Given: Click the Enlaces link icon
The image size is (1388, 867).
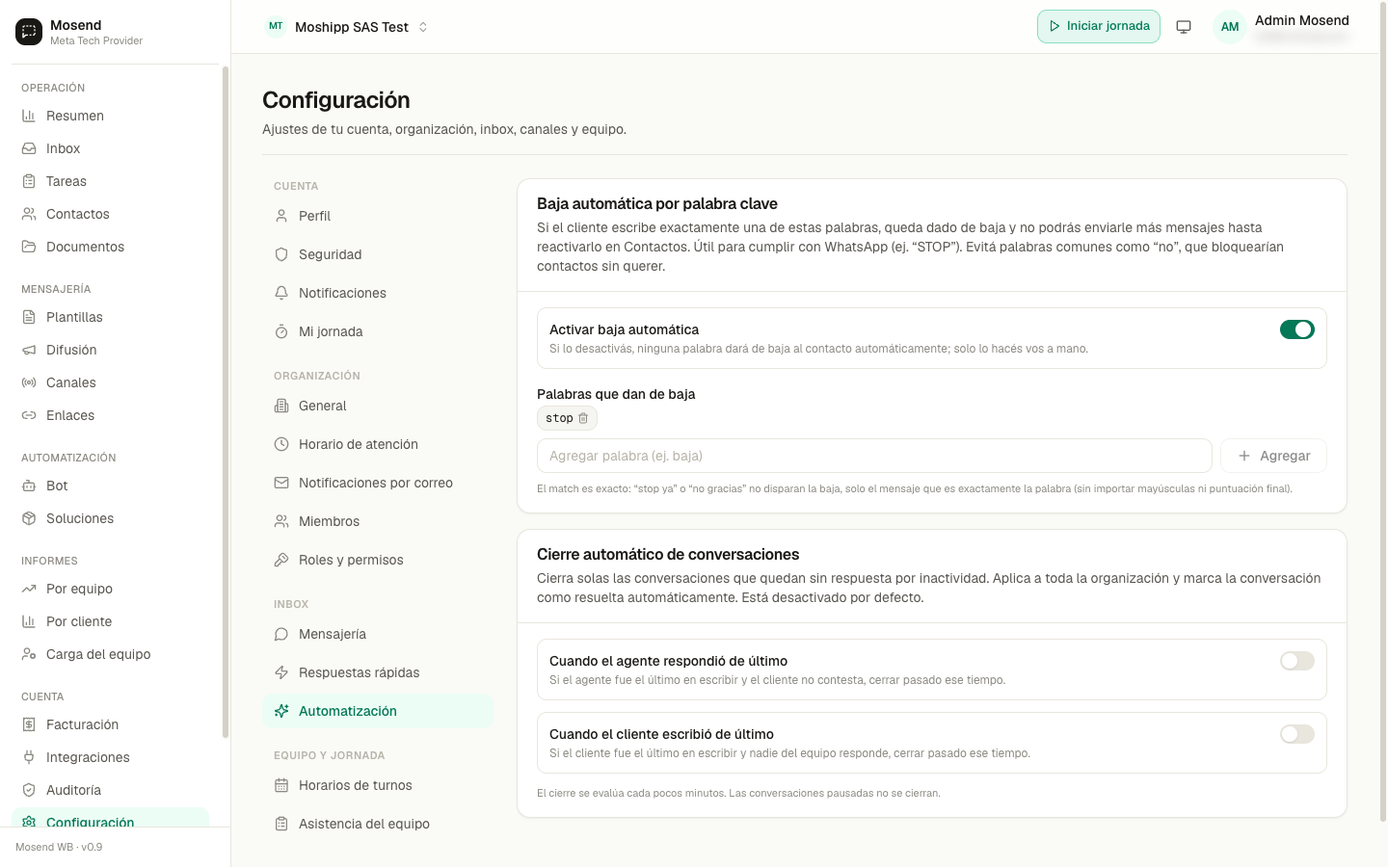Looking at the screenshot, I should coord(29,415).
